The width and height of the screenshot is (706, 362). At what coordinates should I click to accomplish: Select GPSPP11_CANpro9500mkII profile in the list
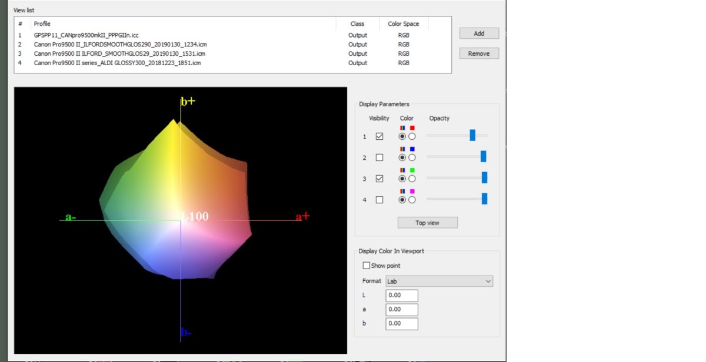tap(86, 35)
